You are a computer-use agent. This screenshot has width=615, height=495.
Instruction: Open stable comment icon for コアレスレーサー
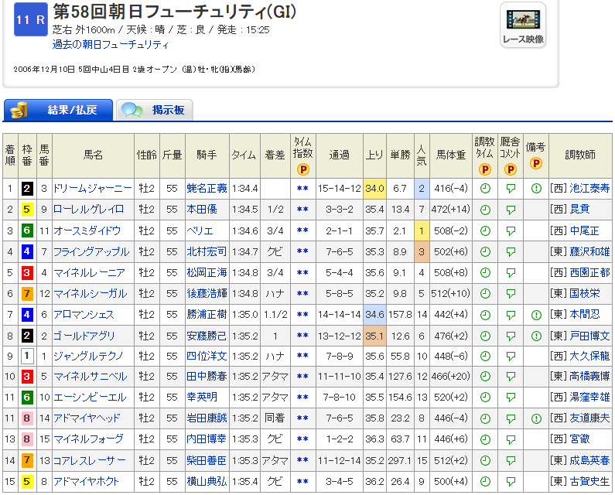[x=511, y=460]
